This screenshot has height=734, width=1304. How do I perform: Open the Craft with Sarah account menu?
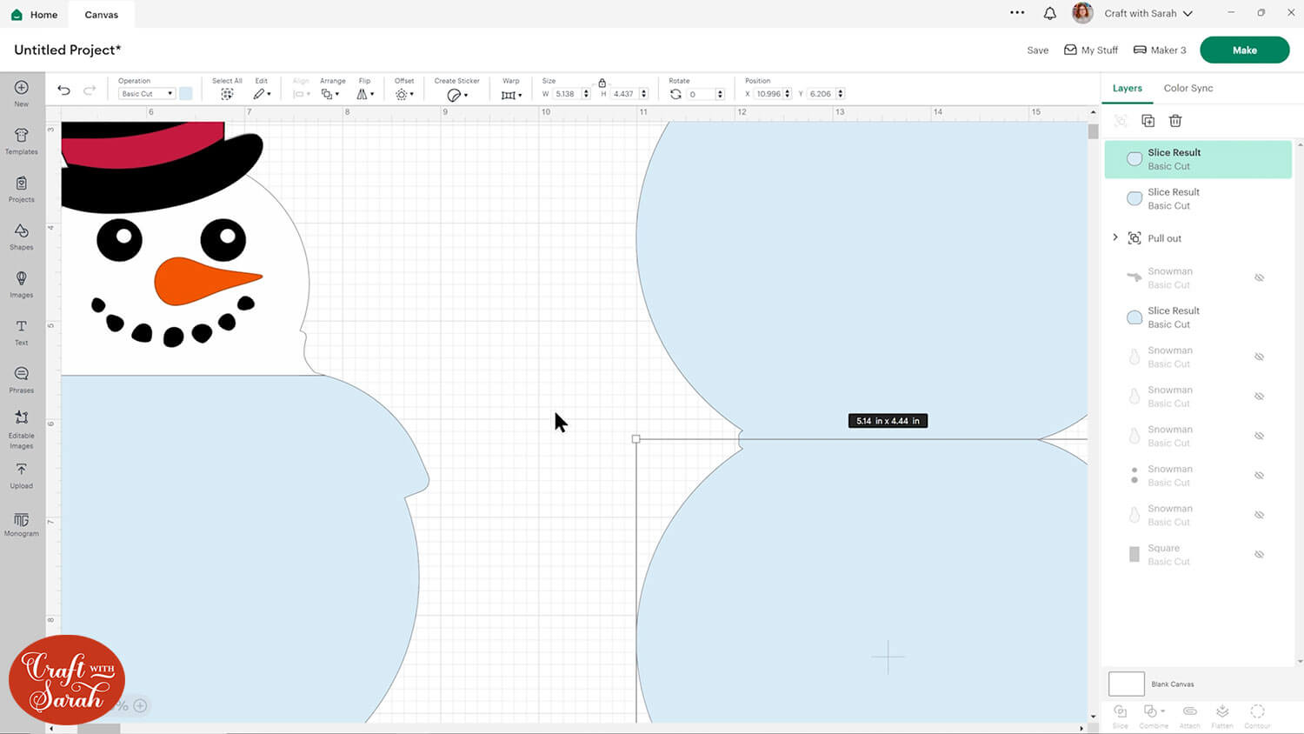coord(1148,14)
